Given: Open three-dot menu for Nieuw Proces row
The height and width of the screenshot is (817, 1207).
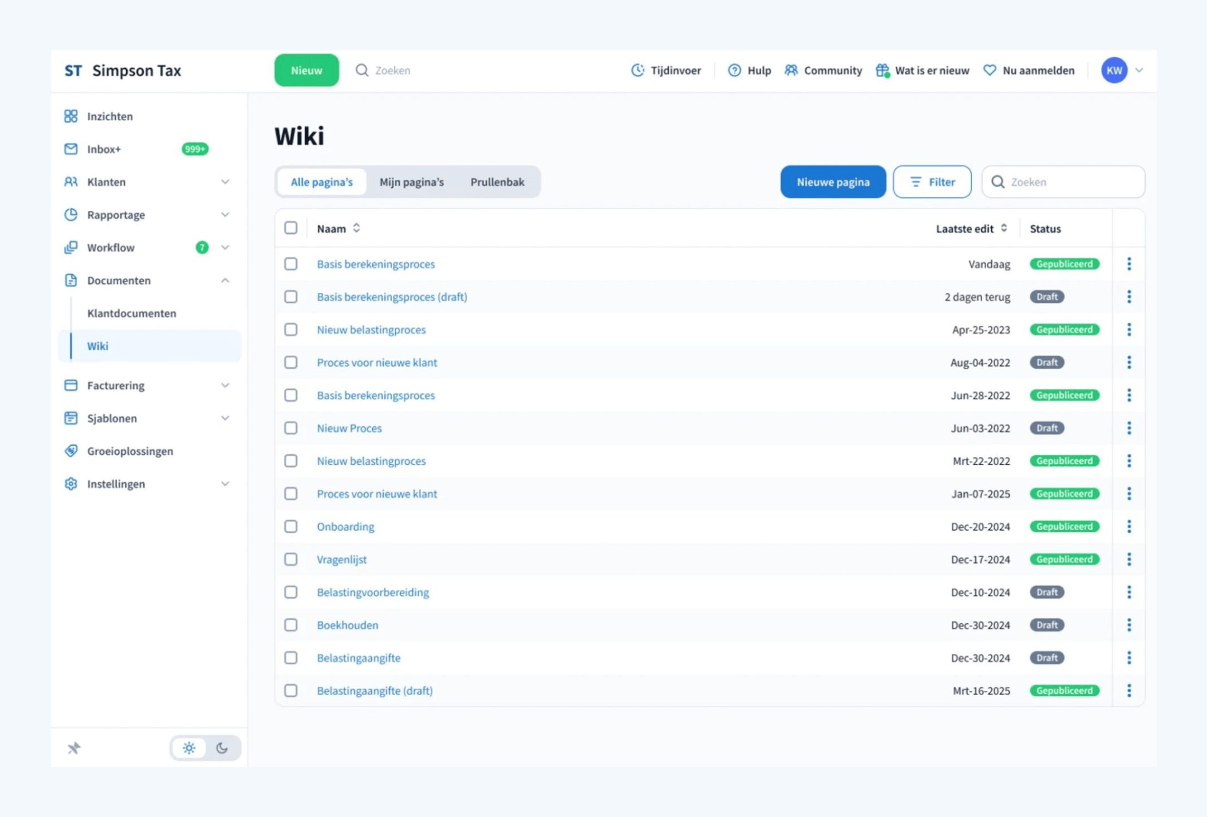Looking at the screenshot, I should coord(1129,428).
